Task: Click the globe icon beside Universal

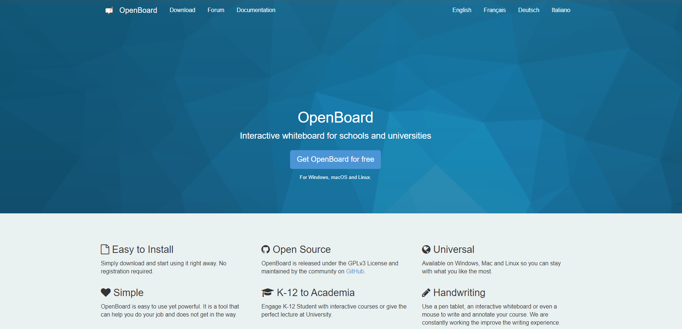Action: pos(426,249)
